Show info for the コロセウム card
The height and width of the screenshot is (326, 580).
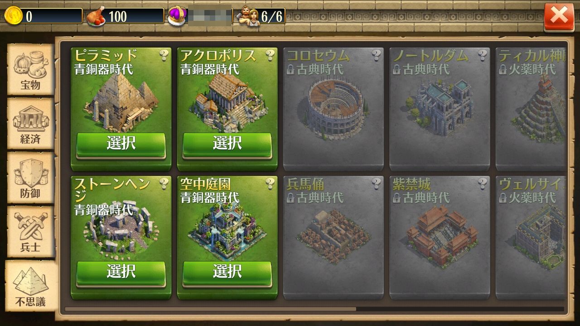click(376, 55)
